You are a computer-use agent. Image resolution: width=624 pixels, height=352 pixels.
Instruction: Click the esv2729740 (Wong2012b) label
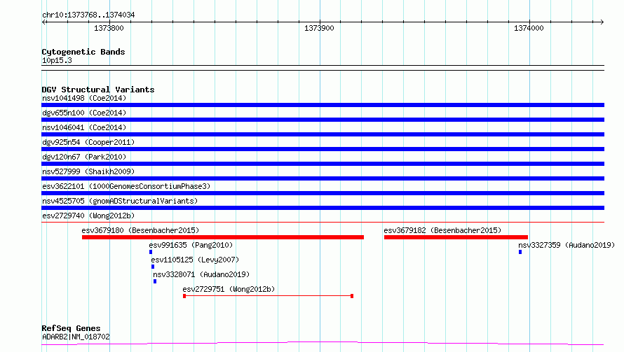coord(88,216)
